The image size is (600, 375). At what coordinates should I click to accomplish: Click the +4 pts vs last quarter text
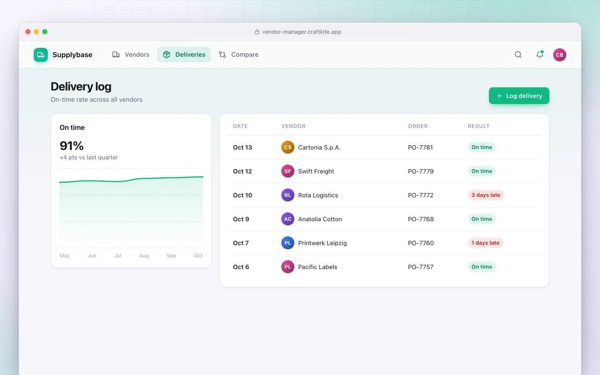[89, 157]
